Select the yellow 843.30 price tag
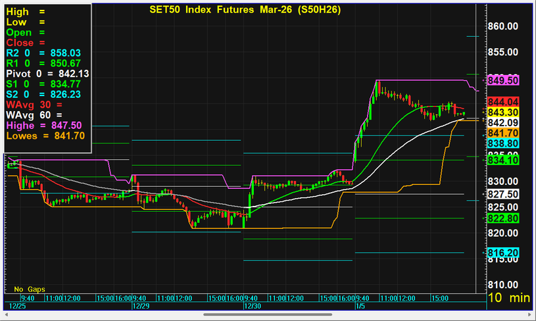Screen dimensions: 536x321 pyautogui.click(x=503, y=112)
